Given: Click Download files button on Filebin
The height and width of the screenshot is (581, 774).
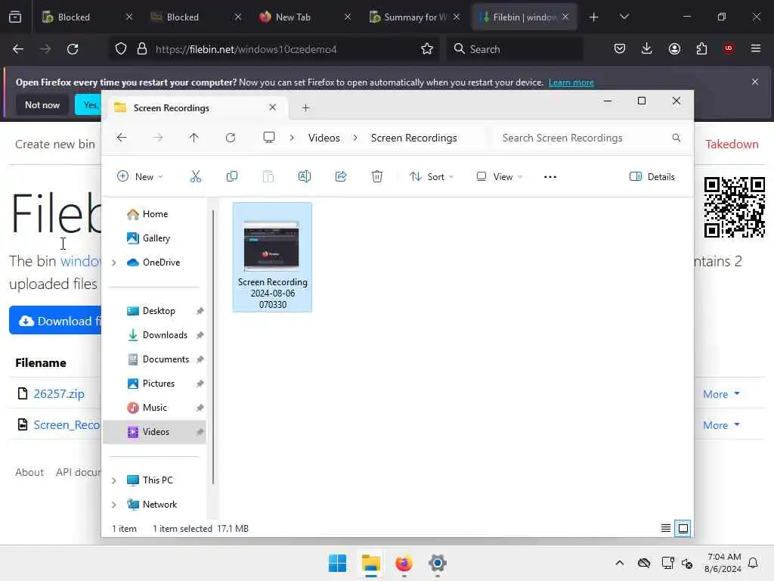Looking at the screenshot, I should [x=55, y=321].
